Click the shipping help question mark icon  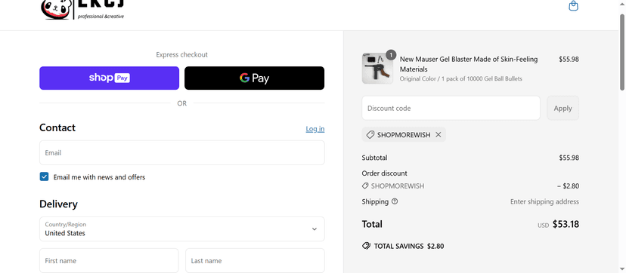pyautogui.click(x=395, y=201)
